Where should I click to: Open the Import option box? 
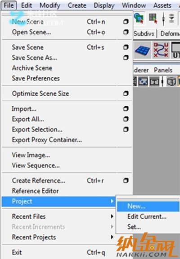pyautogui.click(x=126, y=108)
